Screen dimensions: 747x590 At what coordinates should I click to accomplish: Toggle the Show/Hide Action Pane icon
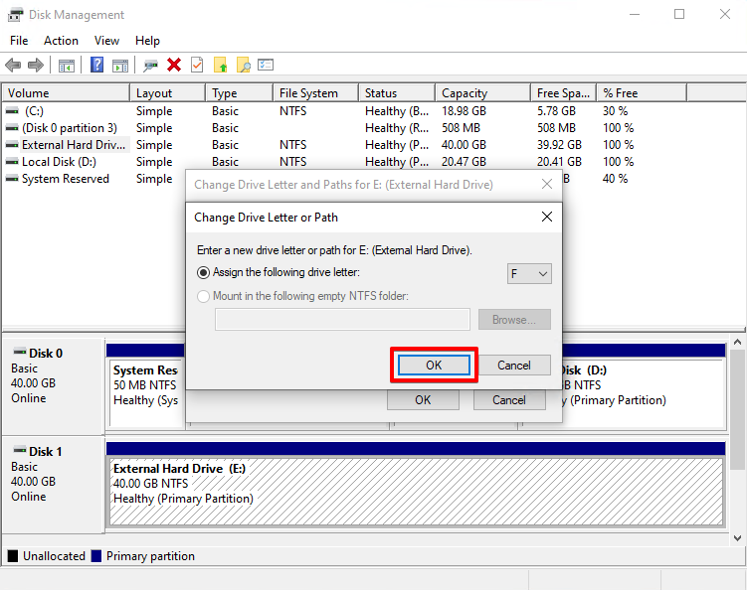120,66
